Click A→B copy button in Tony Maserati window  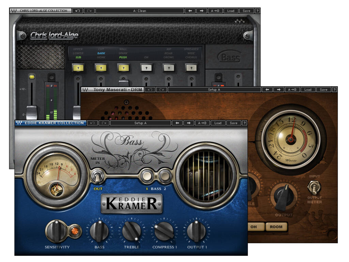[x=292, y=90]
